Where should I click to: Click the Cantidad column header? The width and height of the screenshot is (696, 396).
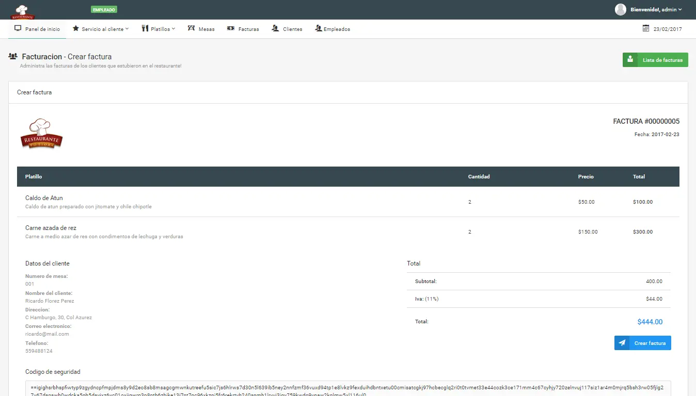pos(479,176)
